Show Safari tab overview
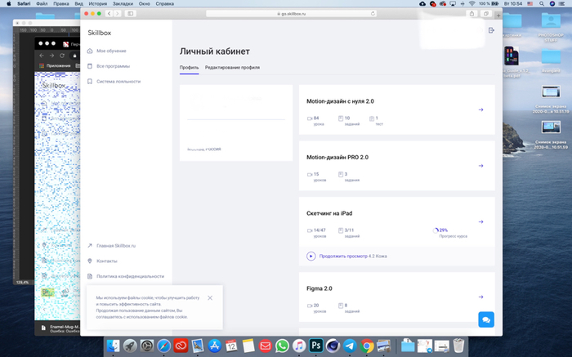Viewport: 572px width, 357px height. tap(486, 14)
